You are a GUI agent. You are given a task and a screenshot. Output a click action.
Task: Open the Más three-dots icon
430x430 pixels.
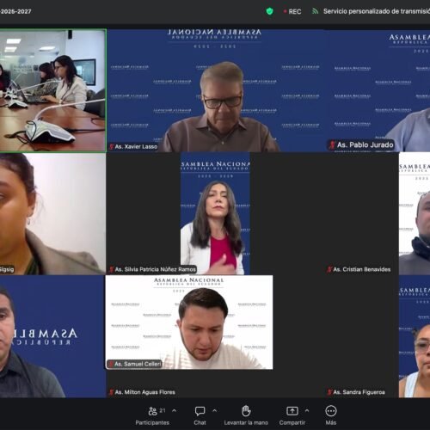point(331,411)
